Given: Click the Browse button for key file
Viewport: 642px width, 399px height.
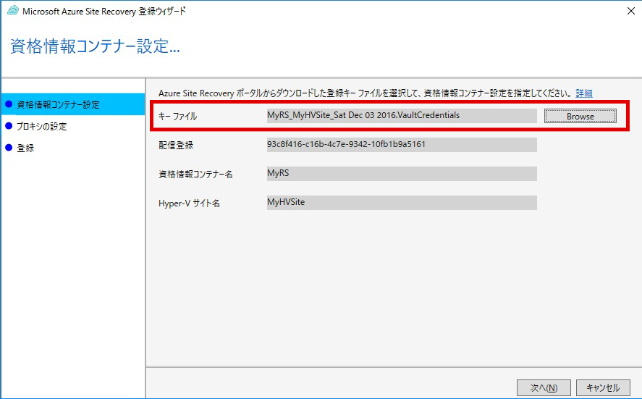Looking at the screenshot, I should tap(580, 116).
